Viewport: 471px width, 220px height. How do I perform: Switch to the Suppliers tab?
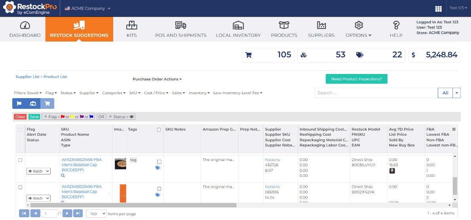tap(321, 29)
